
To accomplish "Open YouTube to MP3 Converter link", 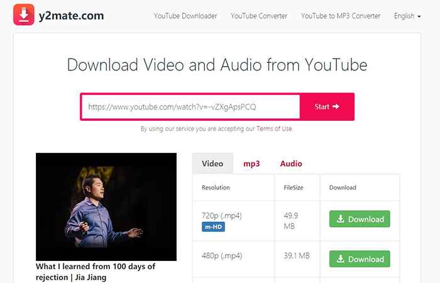I will tap(341, 16).
